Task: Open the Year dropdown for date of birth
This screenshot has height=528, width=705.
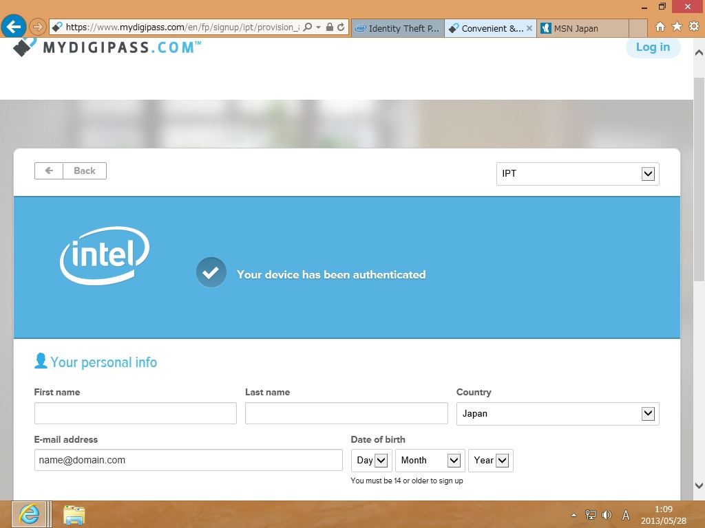Action: click(490, 460)
